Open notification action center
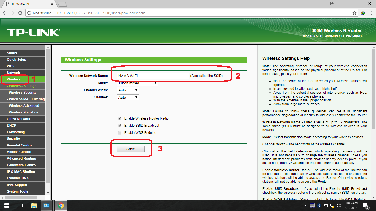The height and width of the screenshot is (211, 376). click(366, 206)
